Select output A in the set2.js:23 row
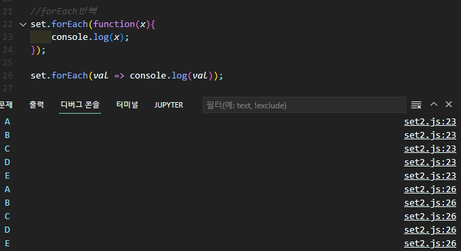 point(7,122)
